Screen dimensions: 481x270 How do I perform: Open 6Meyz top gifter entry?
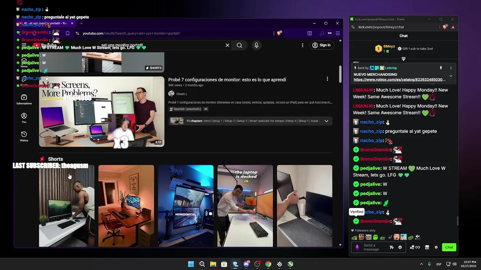point(385,48)
